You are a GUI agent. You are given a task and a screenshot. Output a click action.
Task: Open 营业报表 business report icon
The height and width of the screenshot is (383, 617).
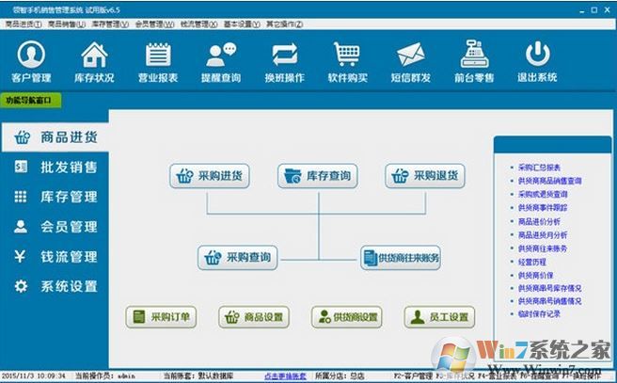[x=158, y=61]
